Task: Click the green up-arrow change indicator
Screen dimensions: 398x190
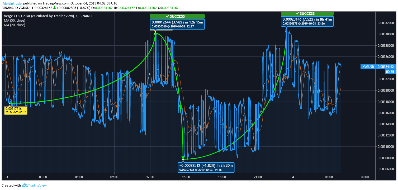Action: pyautogui.click(x=54, y=8)
